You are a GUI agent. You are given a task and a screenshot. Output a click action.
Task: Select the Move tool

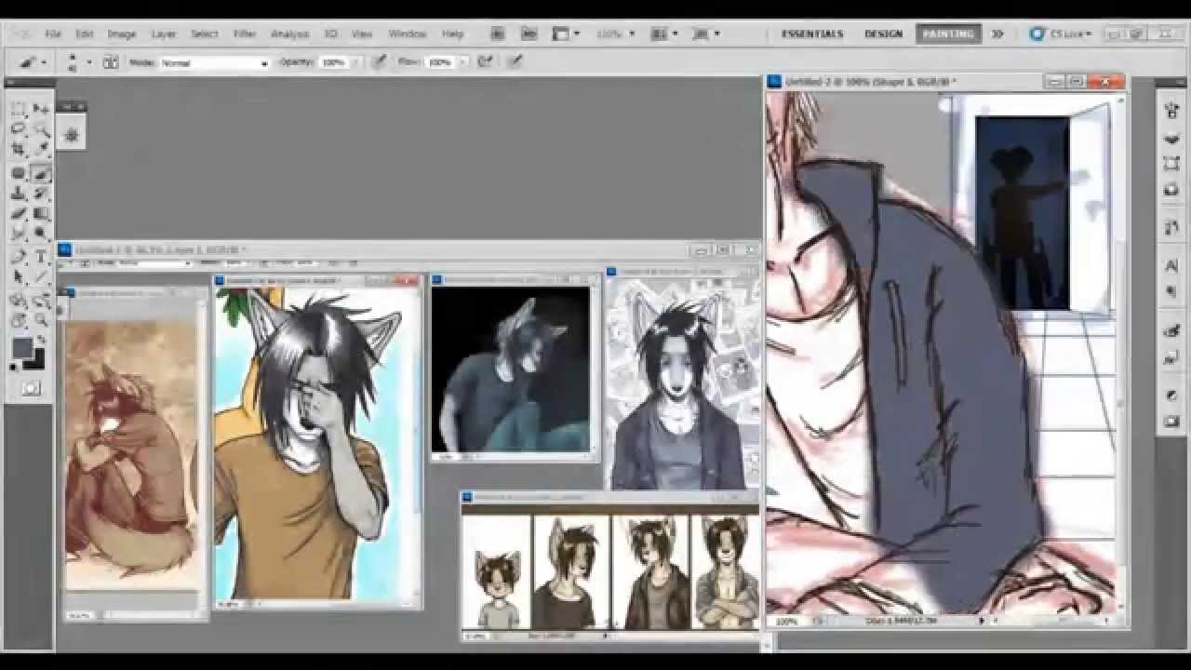tap(41, 110)
